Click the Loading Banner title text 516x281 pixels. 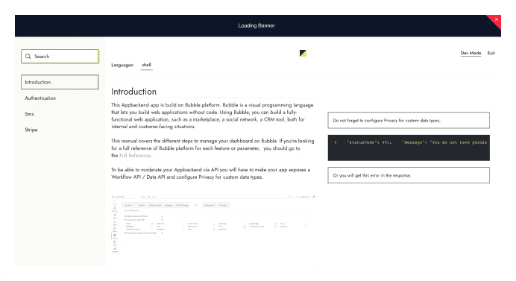[257, 25]
